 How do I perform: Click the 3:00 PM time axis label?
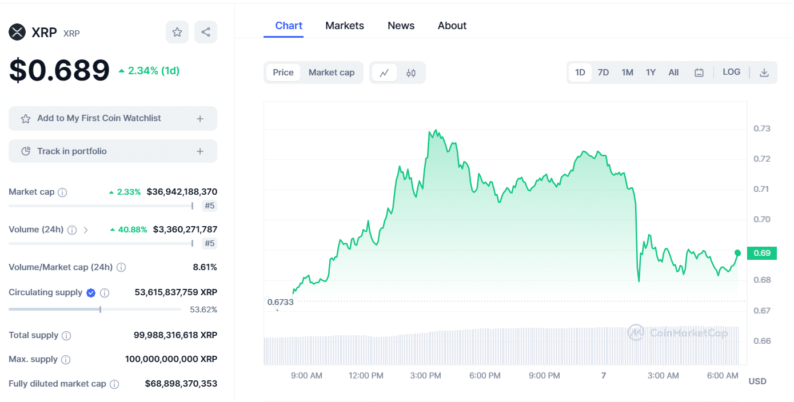(426, 376)
